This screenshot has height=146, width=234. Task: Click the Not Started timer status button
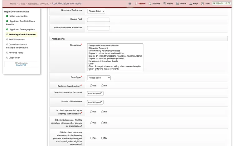[x=222, y=3]
